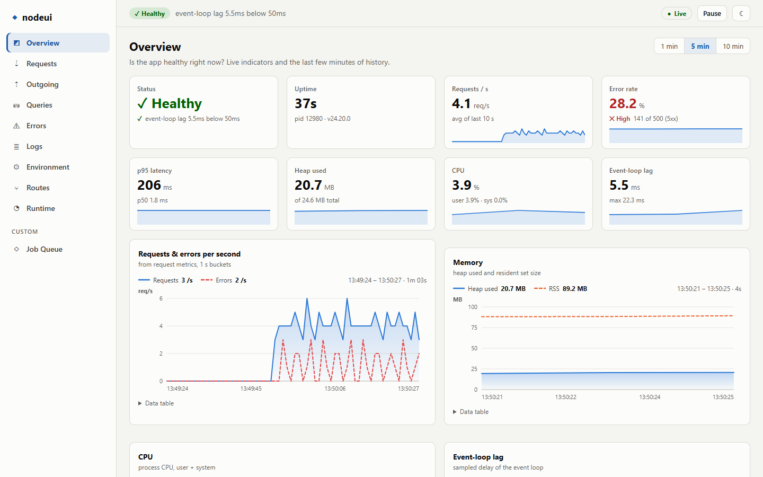Screen dimensions: 763x477
Task: Click the red X icon beside High
Action: tap(612, 119)
